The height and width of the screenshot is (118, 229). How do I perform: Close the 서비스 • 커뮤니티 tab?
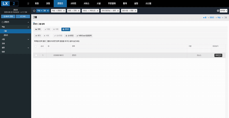point(97,11)
